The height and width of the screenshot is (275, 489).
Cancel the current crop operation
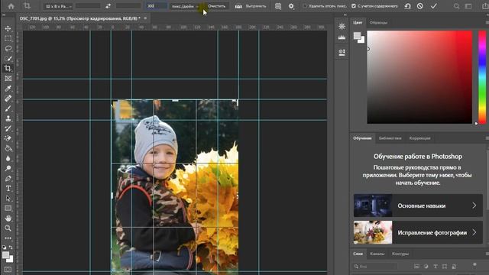(420, 6)
